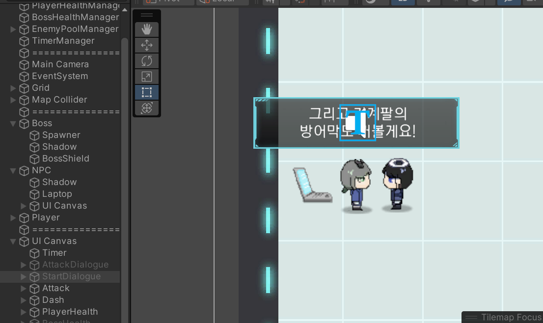Select the laptop sprite in scene
Viewport: 543px width, 323px height.
(312, 185)
